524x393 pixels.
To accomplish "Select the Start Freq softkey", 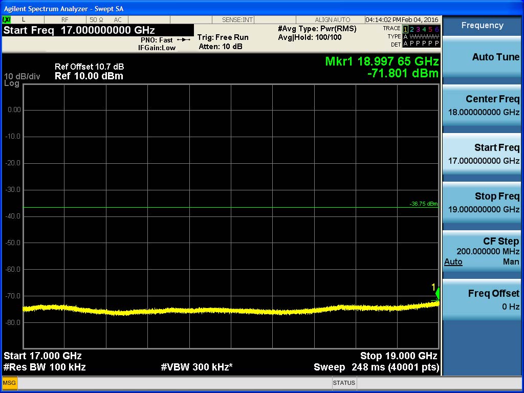I will click(482, 154).
